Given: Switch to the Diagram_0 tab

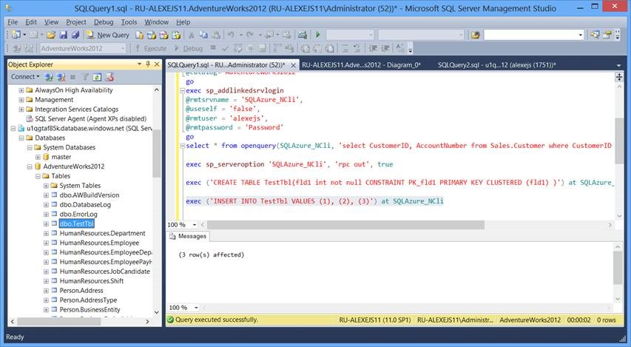Looking at the screenshot, I should (x=362, y=65).
